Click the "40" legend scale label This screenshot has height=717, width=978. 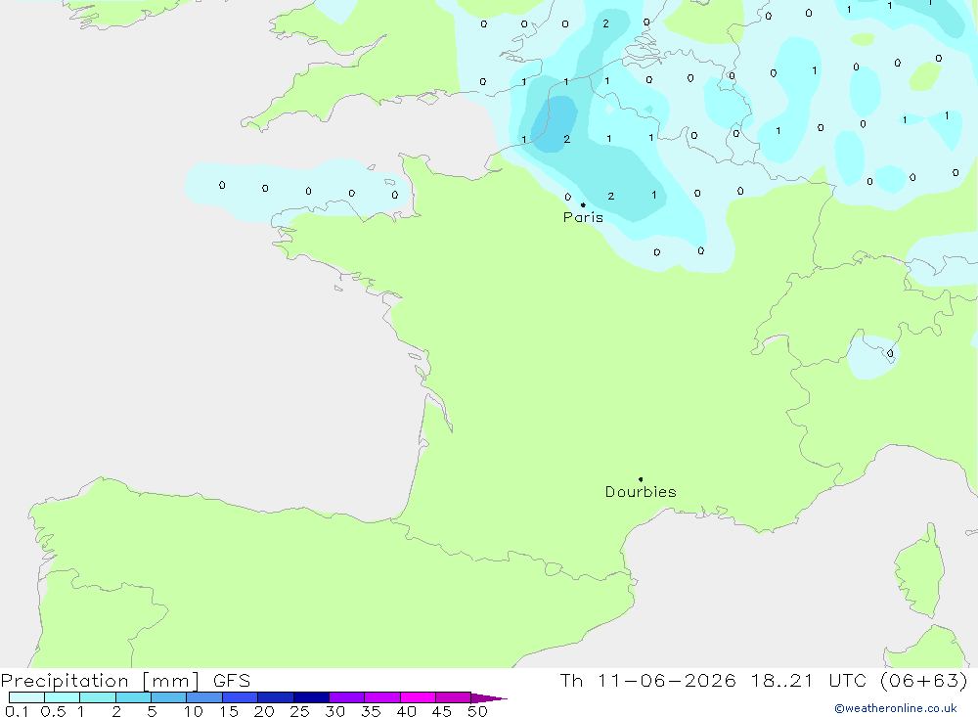pyautogui.click(x=407, y=711)
